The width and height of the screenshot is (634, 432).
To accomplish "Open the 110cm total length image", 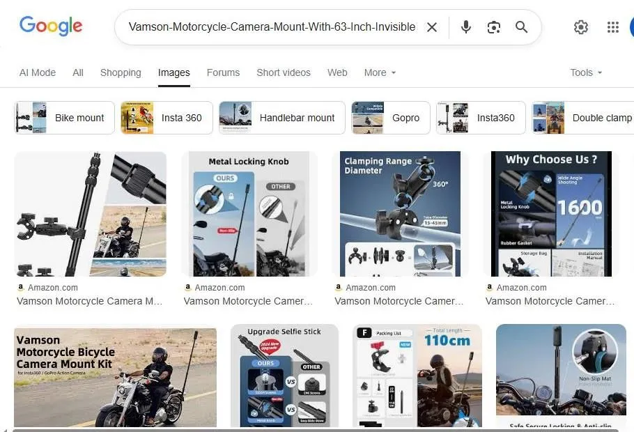I will [x=417, y=376].
